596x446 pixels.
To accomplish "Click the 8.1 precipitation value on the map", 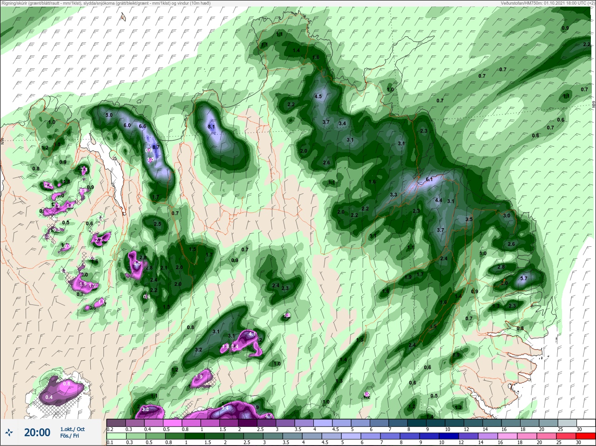I will (x=211, y=127).
